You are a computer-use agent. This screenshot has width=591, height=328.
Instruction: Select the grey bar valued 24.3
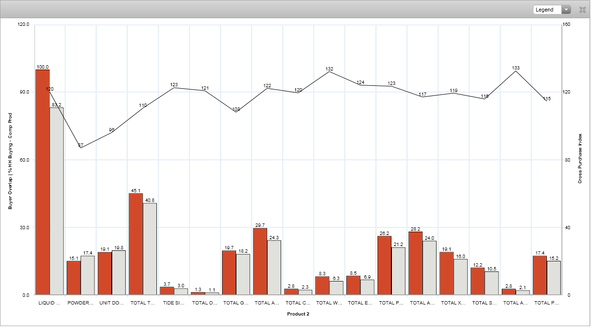tap(274, 267)
